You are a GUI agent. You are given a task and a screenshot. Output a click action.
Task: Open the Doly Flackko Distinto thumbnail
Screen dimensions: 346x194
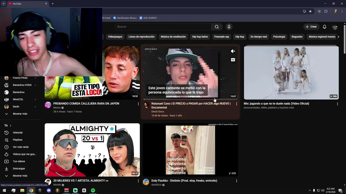pyautogui.click(x=190, y=150)
